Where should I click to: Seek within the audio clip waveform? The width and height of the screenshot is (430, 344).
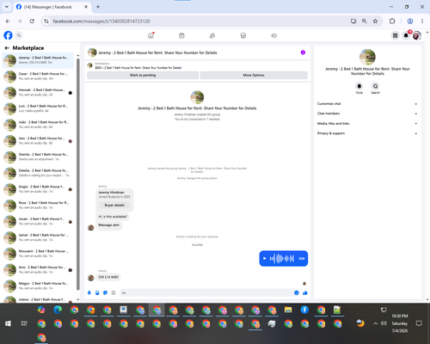pyautogui.click(x=282, y=259)
